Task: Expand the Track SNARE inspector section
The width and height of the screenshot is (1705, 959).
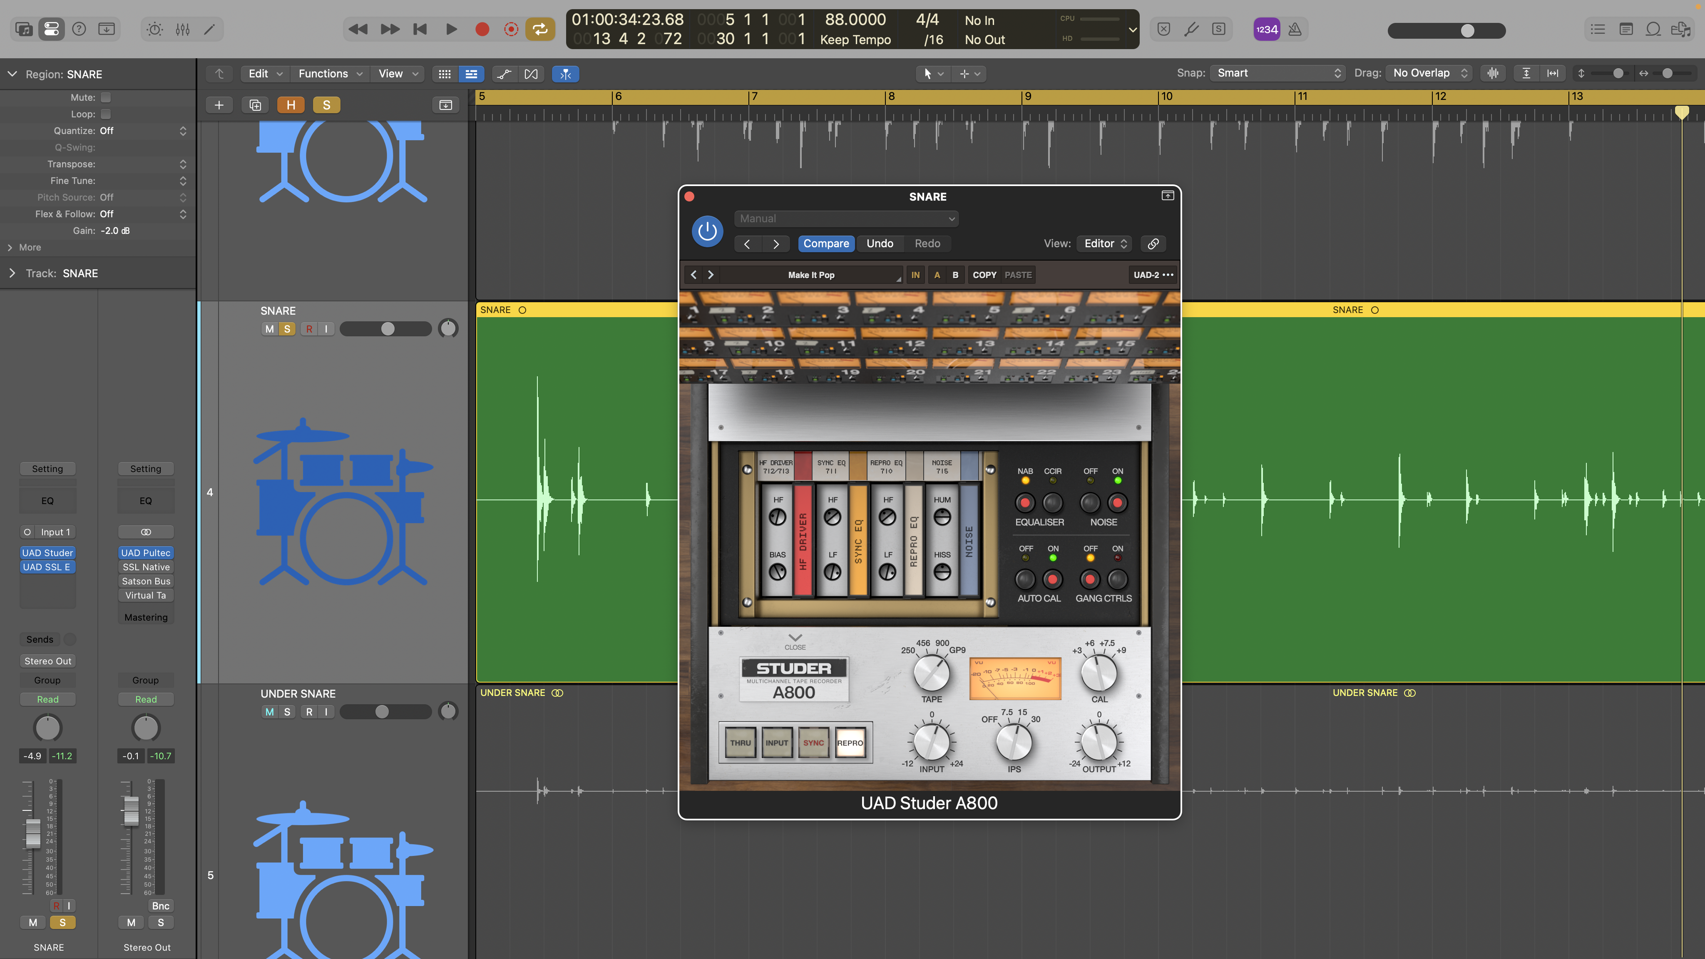Action: pyautogui.click(x=12, y=273)
